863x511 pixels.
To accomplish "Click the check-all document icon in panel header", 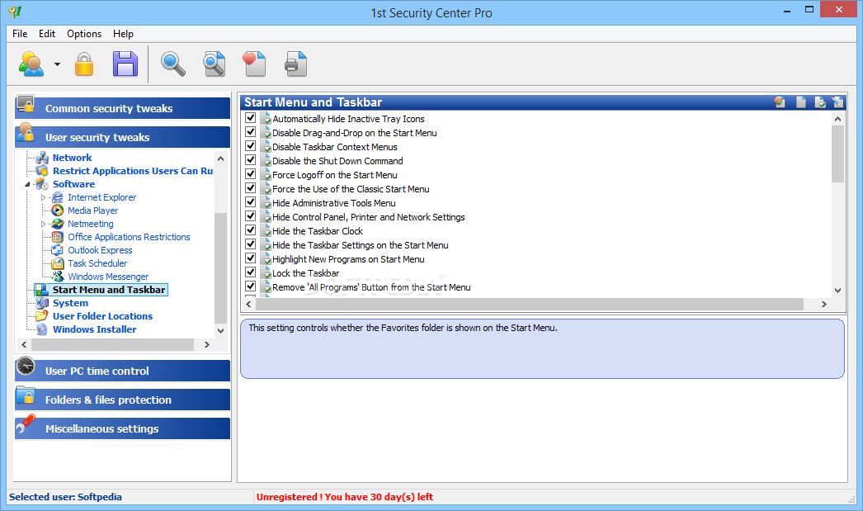I will tap(820, 102).
